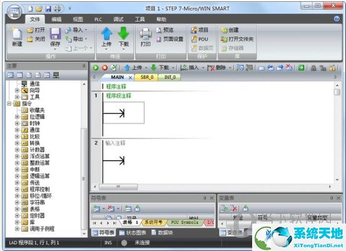Image resolution: width=346 pixels, height=251 pixels.
Task: Open dropdown arrow next to 插入 (Insert)
Action: coord(203,68)
